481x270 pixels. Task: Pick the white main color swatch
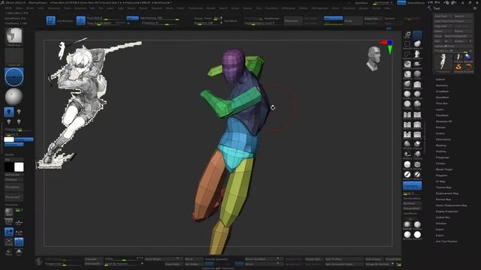tap(19, 166)
